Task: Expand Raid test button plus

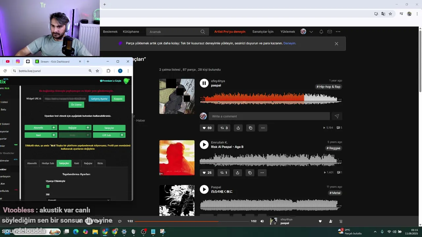Action: click(53, 135)
